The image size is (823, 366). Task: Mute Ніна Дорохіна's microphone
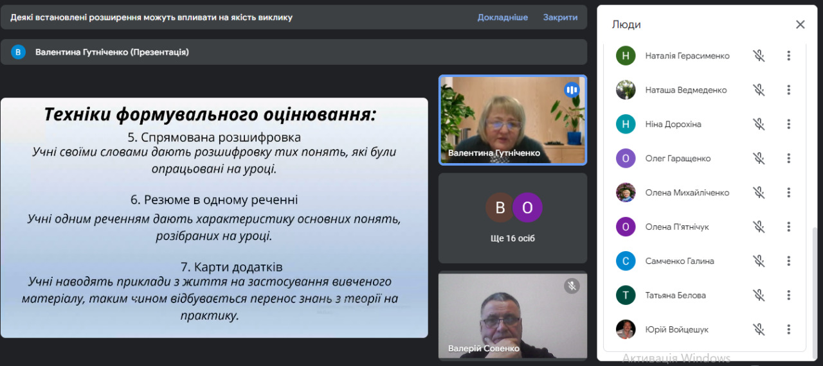pyautogui.click(x=759, y=124)
